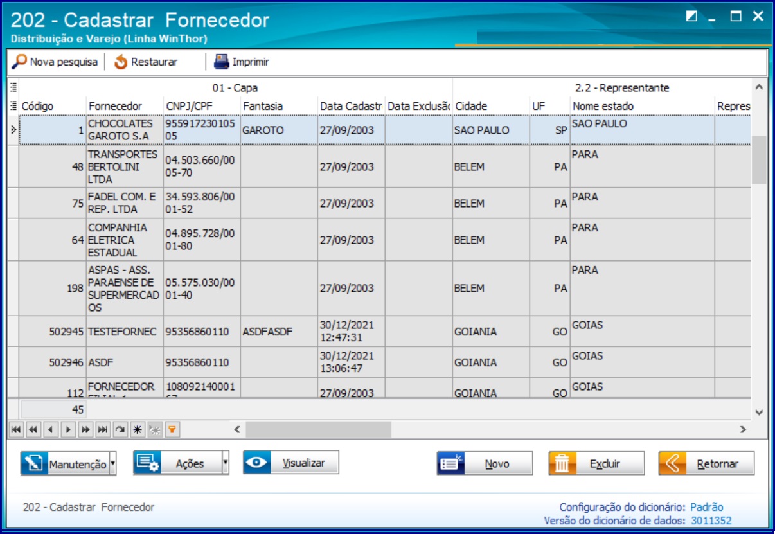Click the Padrão dictionary configuration value
Viewport: 775px width, 534px height.
tap(706, 507)
